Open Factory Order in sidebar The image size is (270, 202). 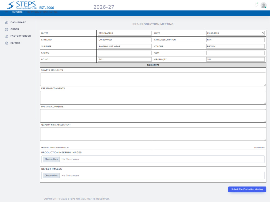tap(21, 36)
